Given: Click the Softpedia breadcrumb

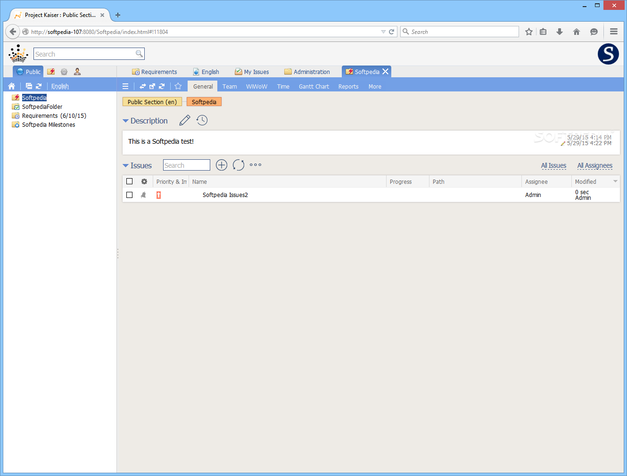Looking at the screenshot, I should [x=204, y=102].
